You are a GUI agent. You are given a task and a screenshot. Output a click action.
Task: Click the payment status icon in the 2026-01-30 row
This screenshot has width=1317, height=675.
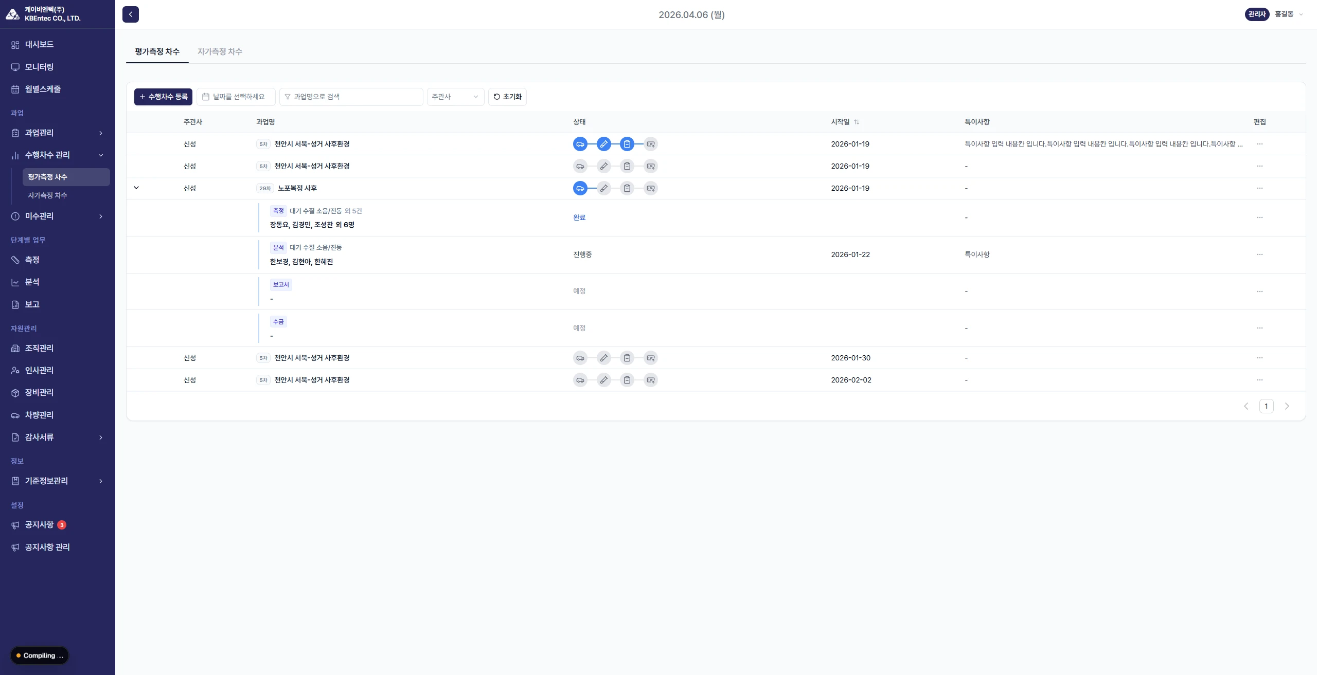click(651, 358)
